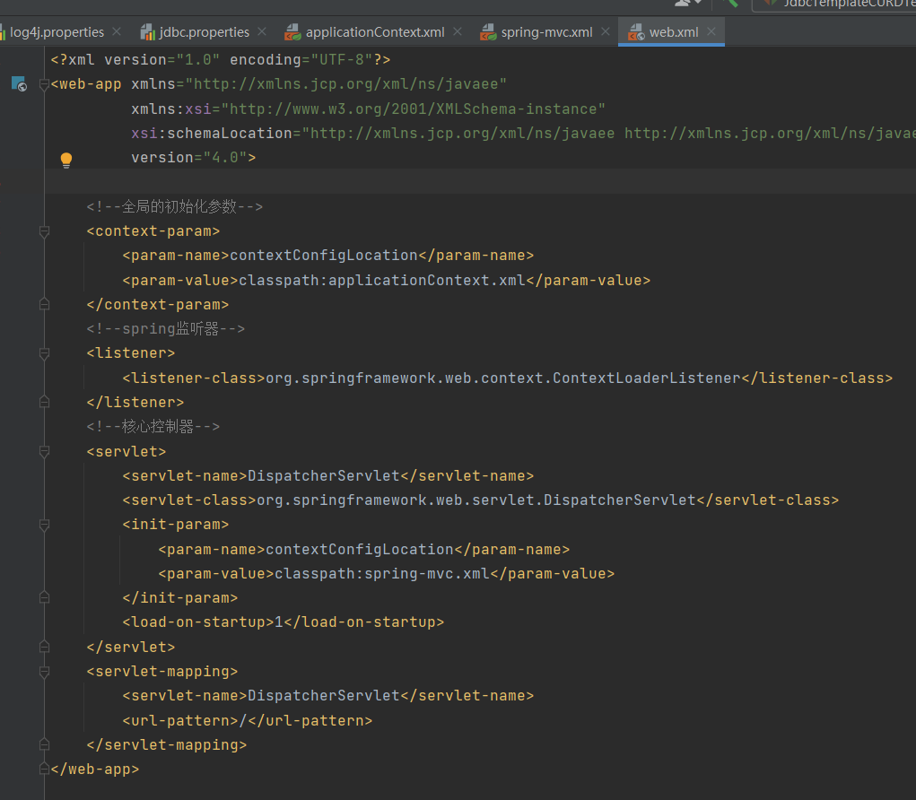Screen dimensions: 916x800
Task: Click the web-app gutter icon beside line two
Action: [x=19, y=84]
